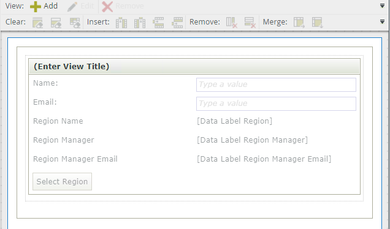This screenshot has width=390, height=229.
Task: Select the Data Label Region Manager Email control
Action: point(264,159)
